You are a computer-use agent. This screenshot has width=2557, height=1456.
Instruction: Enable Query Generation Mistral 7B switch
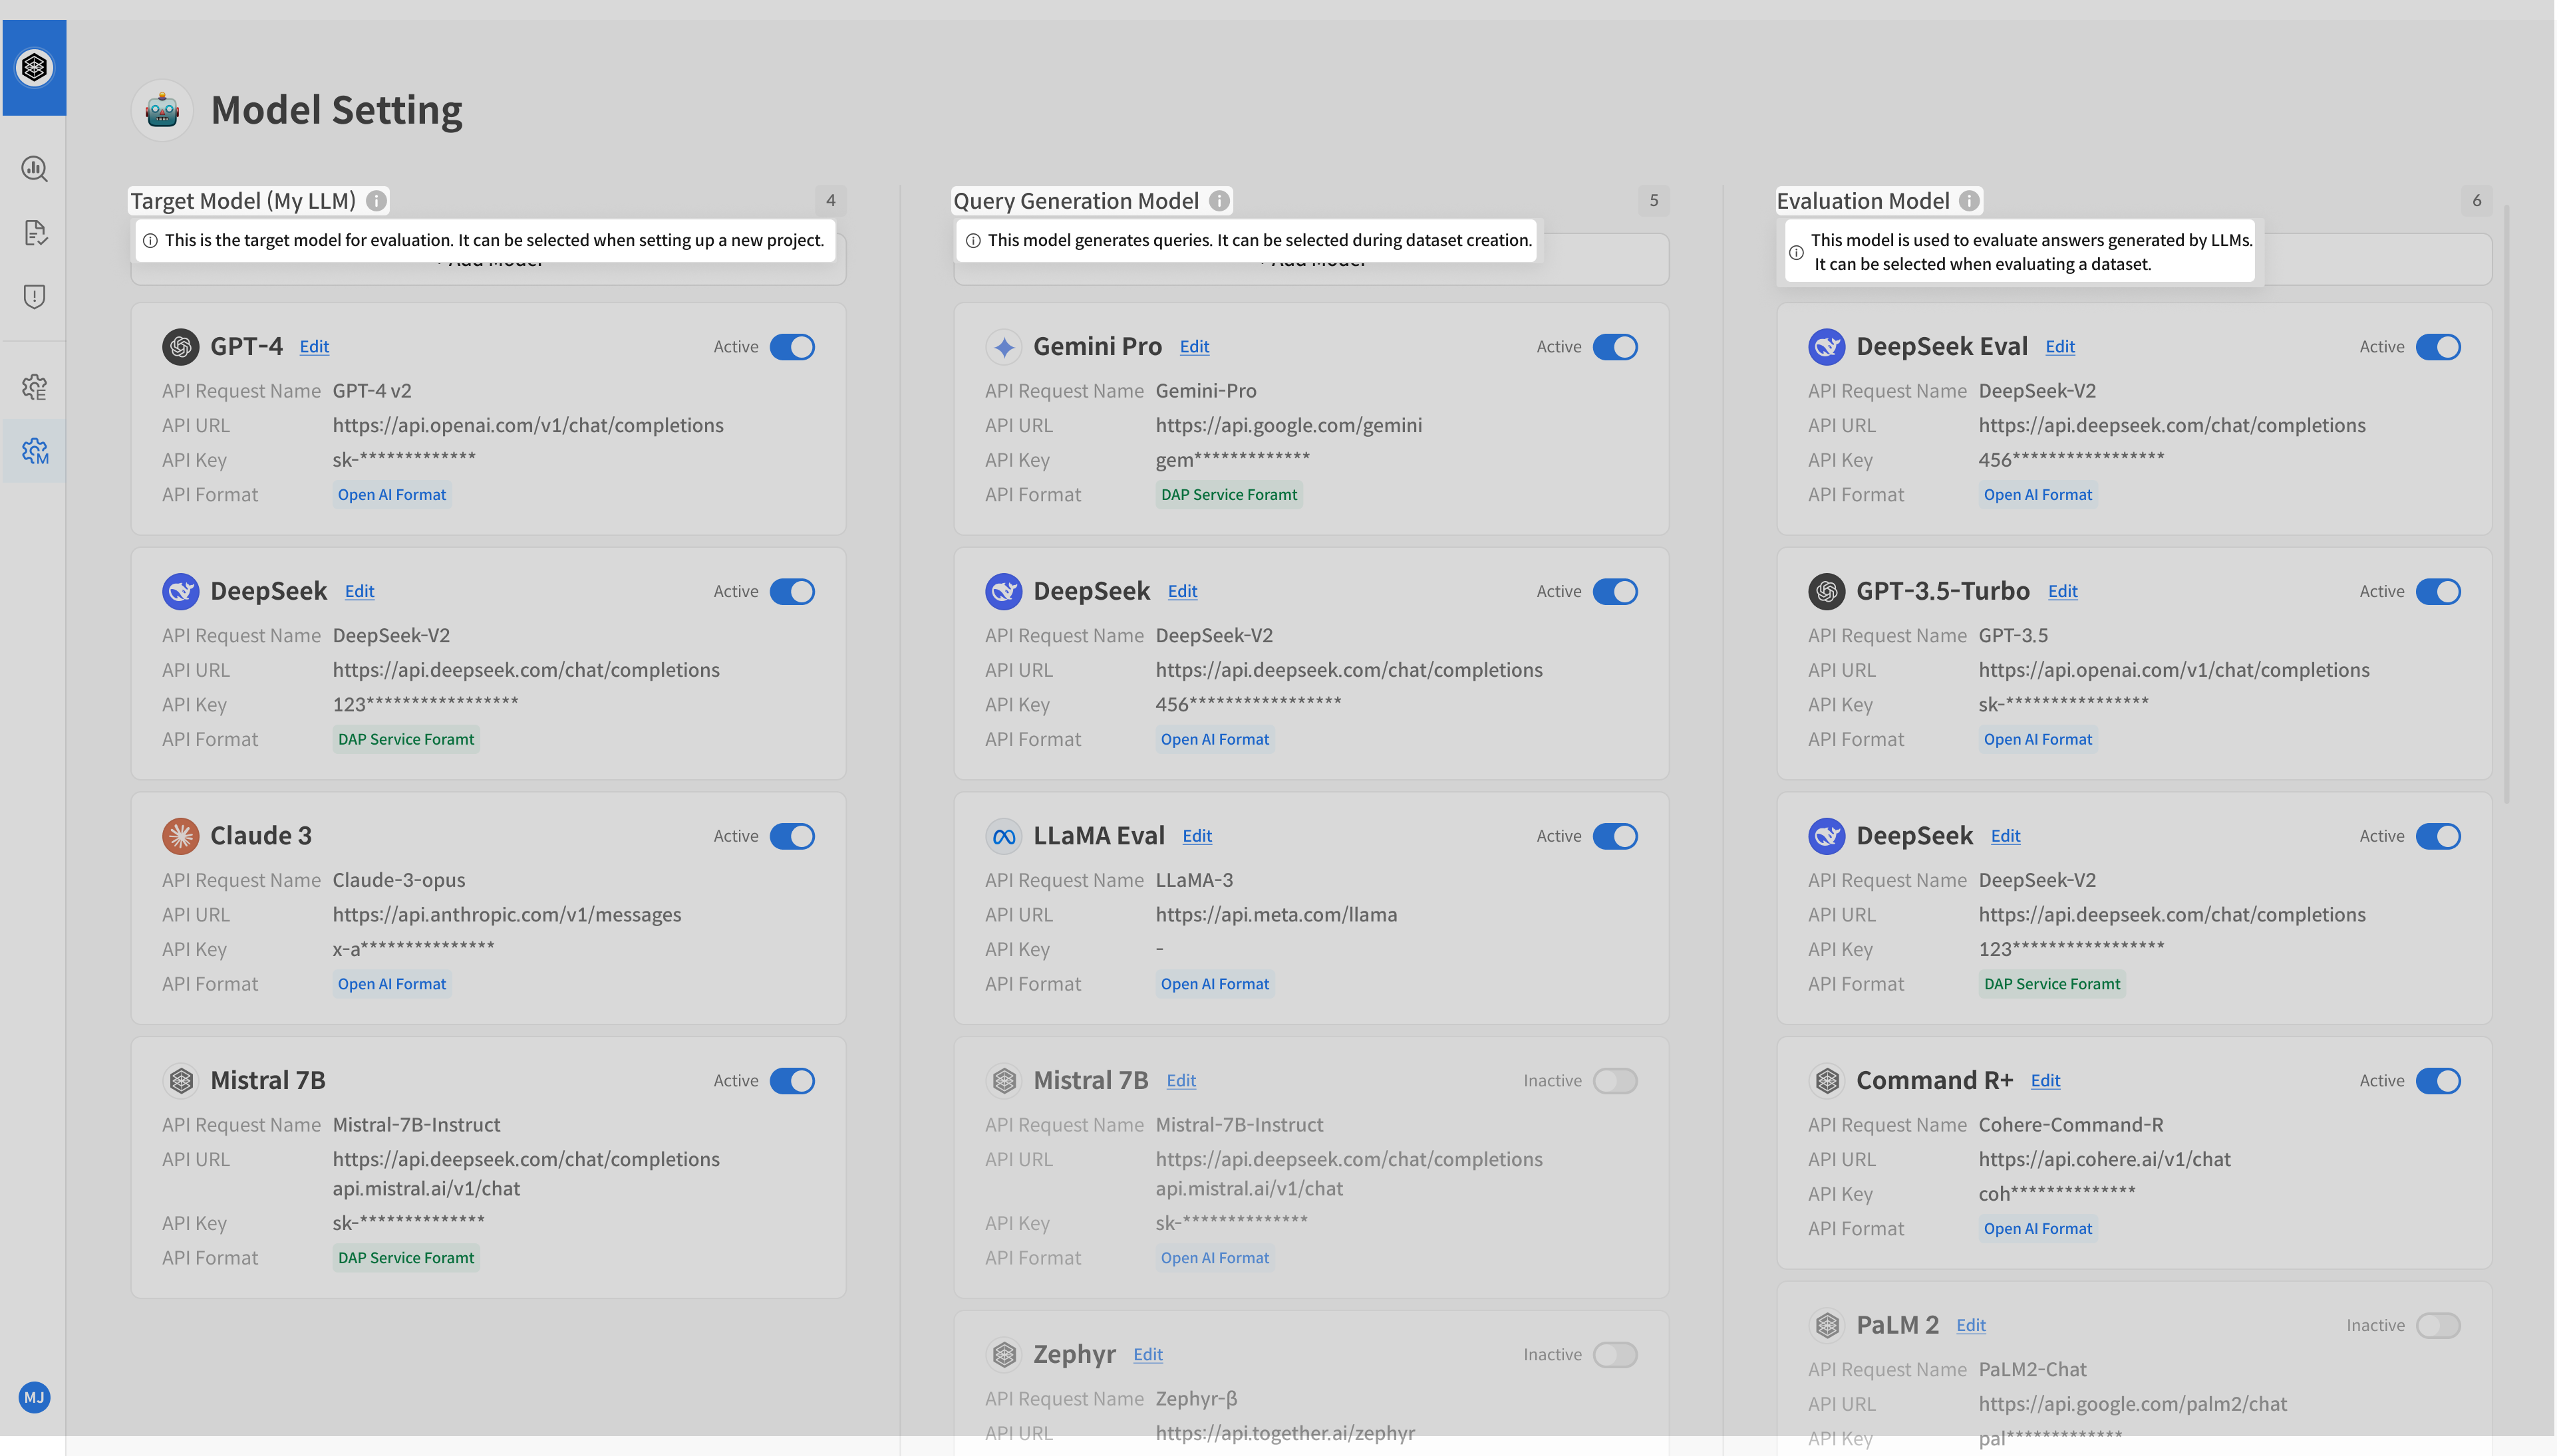1616,1081
